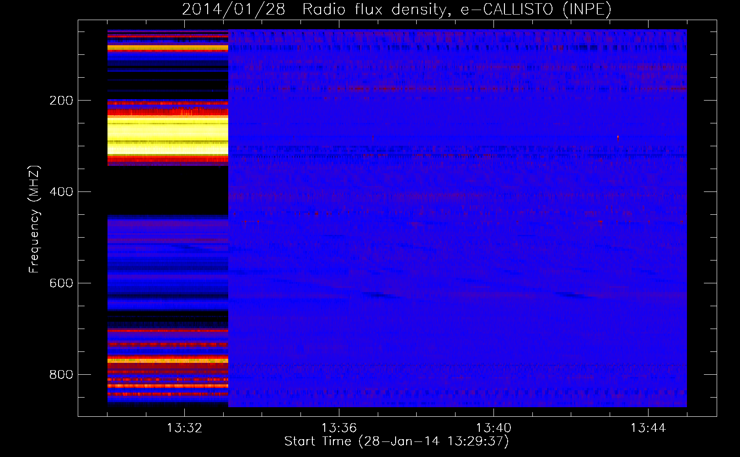
Task: Click the 'Start Time (28-Jan-14 13:29:37)' label
Action: [x=397, y=441]
